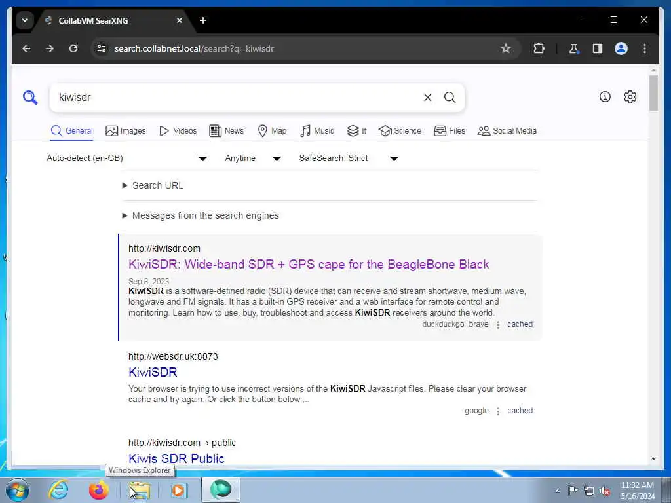Open the Windows Start menu
Image resolution: width=671 pixels, height=503 pixels.
(x=17, y=490)
